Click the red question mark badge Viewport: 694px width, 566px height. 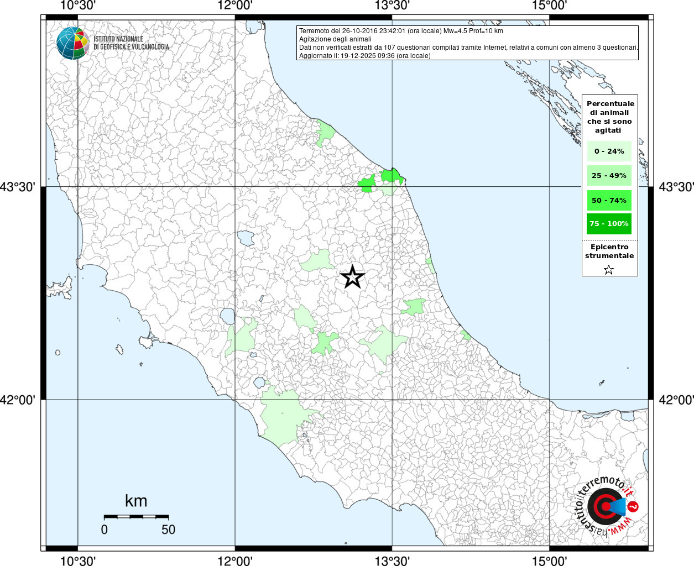pos(634,506)
